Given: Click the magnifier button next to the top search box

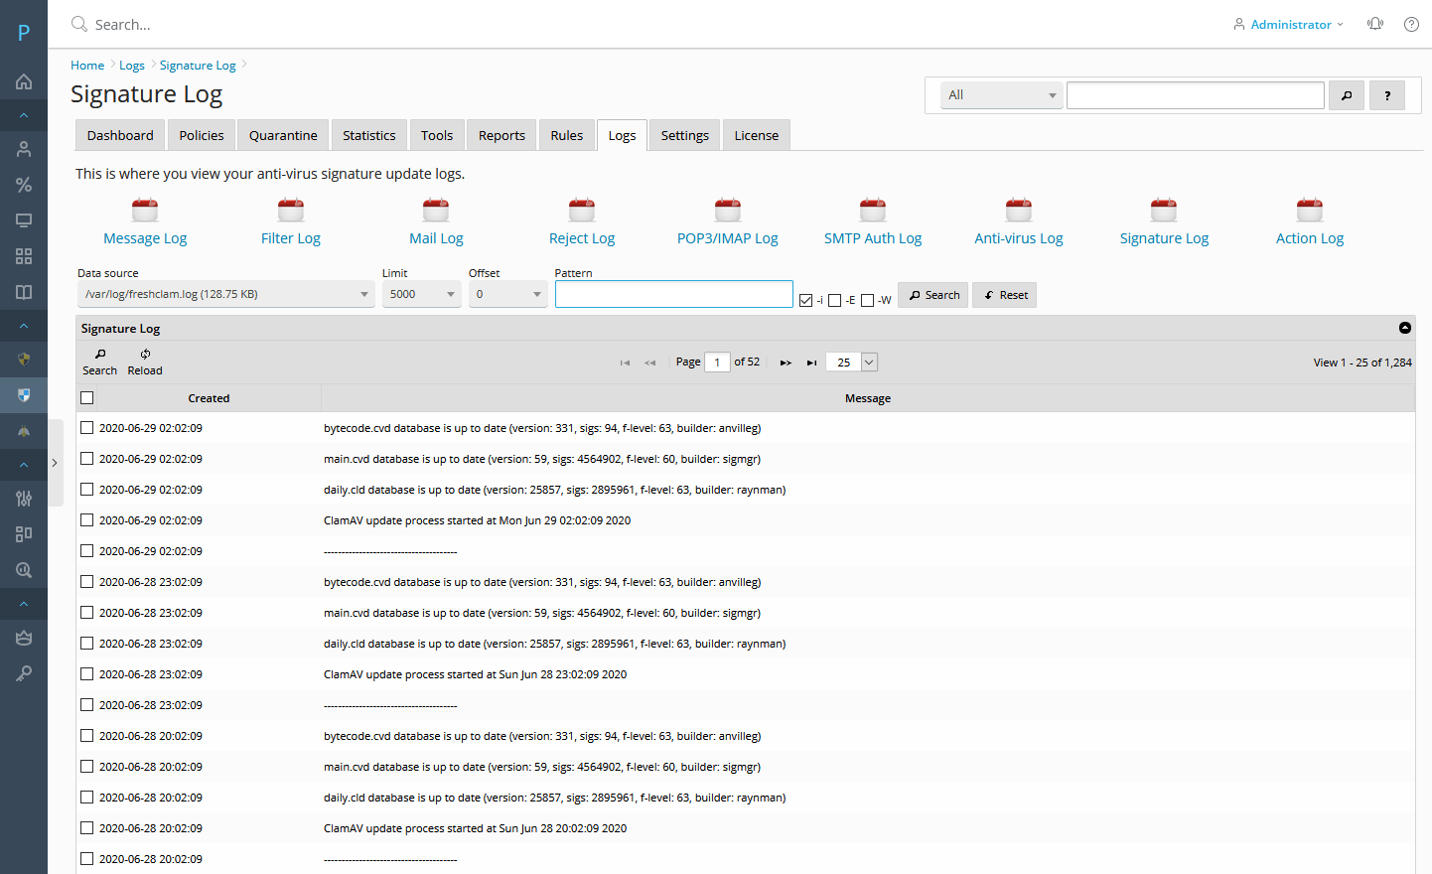Looking at the screenshot, I should coord(1347,95).
